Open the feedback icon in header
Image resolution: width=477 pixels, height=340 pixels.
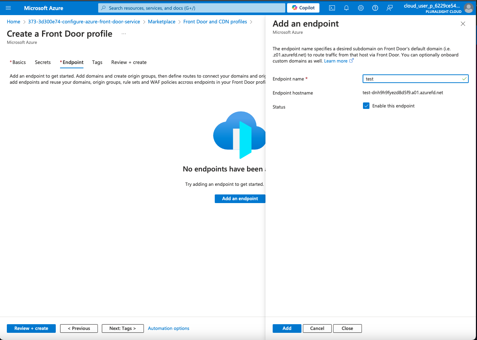tap(390, 8)
